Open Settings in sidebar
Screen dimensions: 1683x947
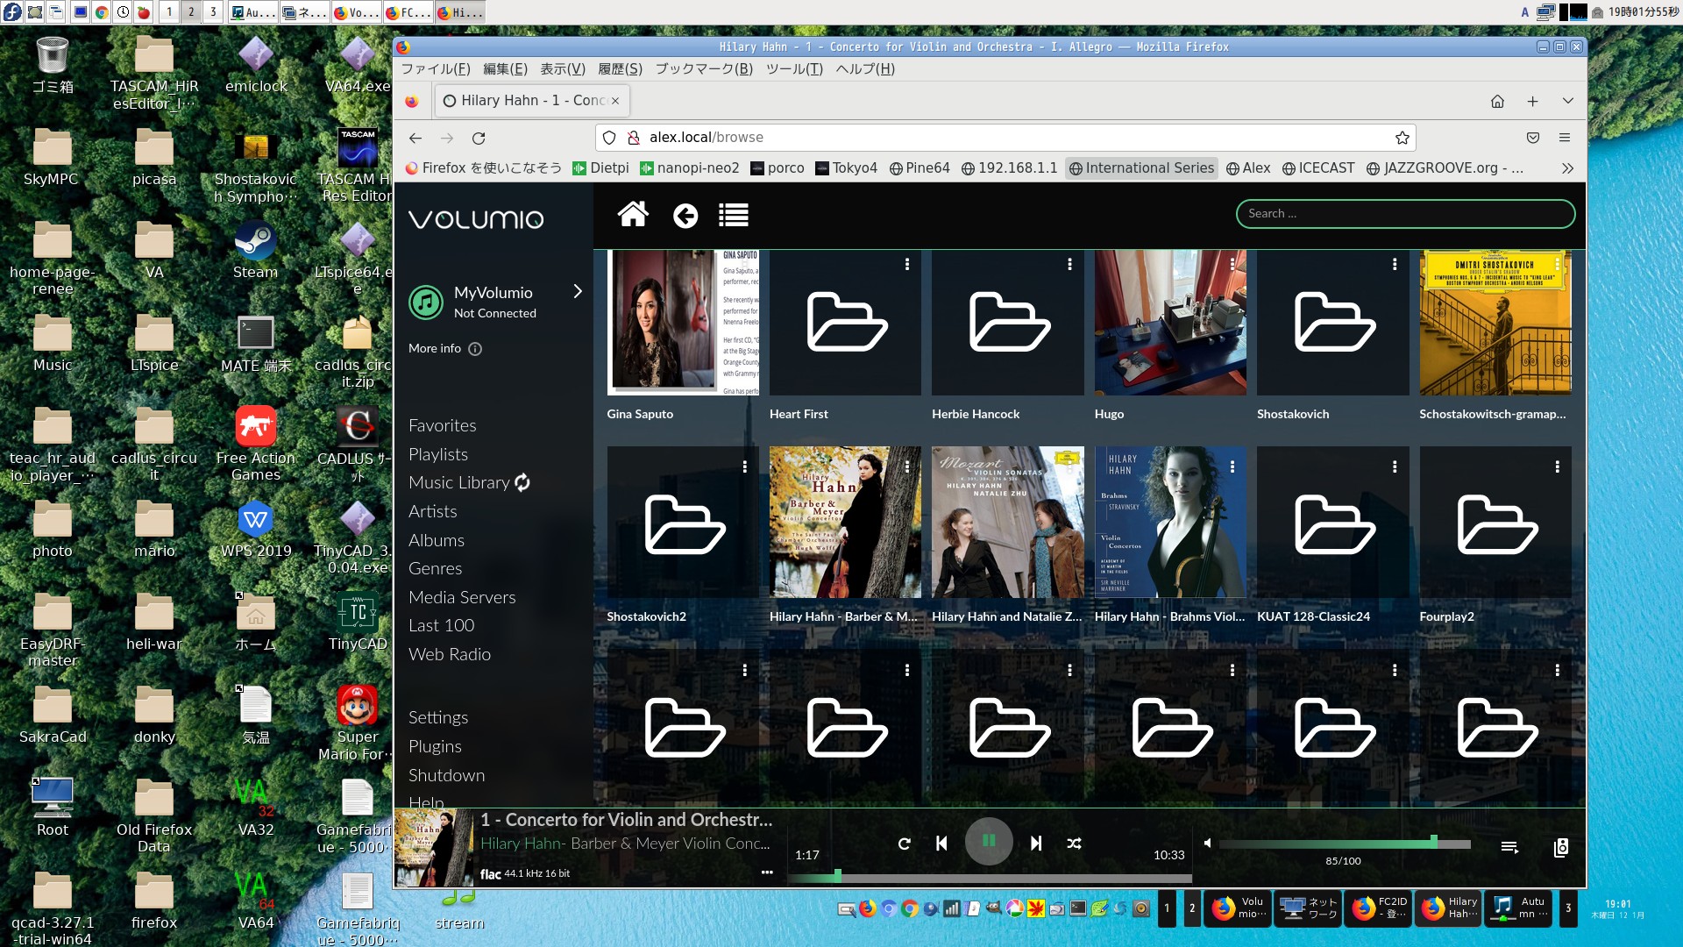(437, 717)
